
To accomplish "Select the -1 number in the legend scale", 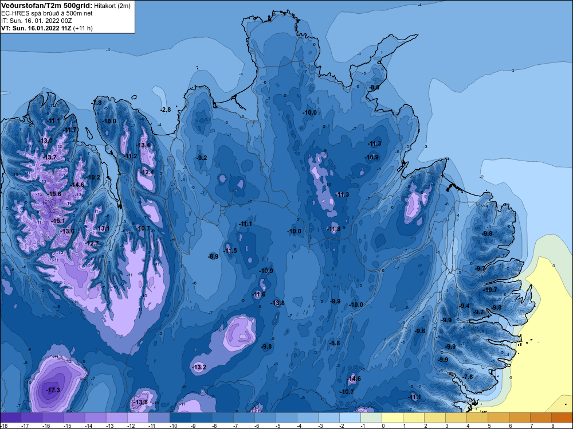I will click(x=362, y=426).
